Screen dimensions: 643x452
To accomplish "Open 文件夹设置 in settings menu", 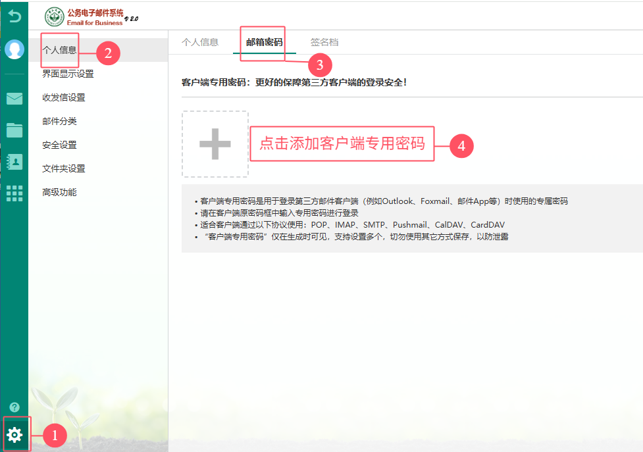I will pyautogui.click(x=64, y=168).
